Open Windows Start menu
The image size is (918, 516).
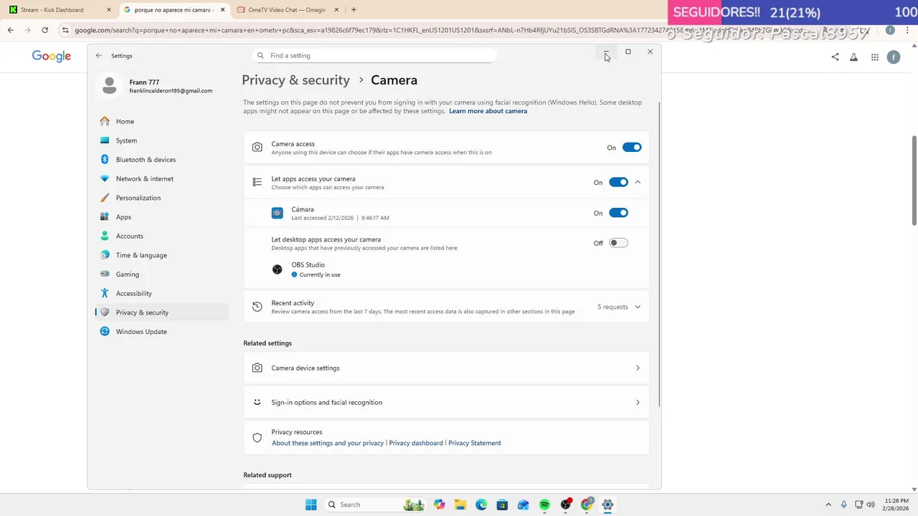point(311,505)
